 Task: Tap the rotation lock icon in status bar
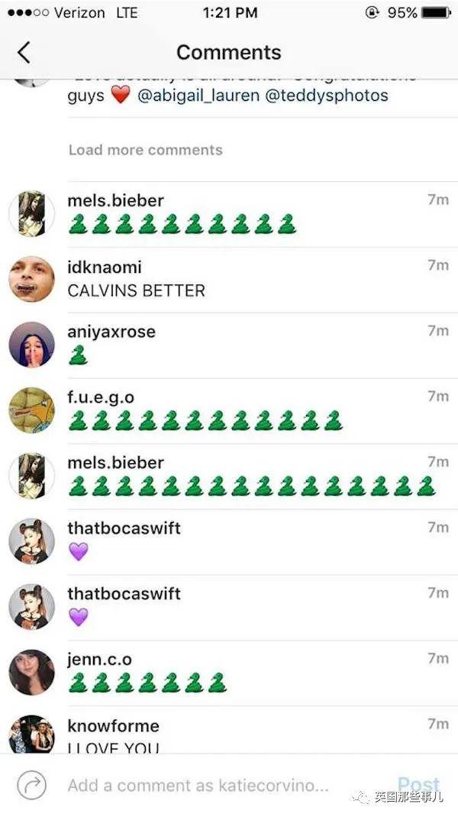373,12
